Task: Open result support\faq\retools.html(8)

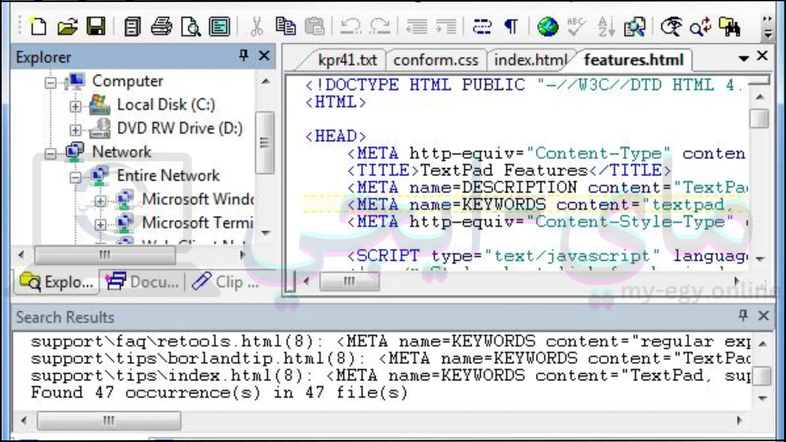Action: (x=391, y=341)
